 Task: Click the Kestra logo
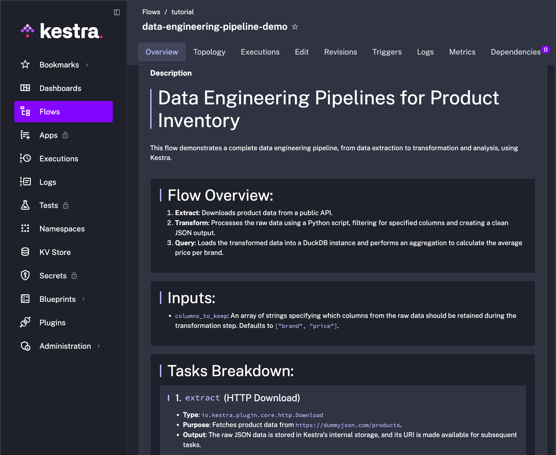[62, 31]
